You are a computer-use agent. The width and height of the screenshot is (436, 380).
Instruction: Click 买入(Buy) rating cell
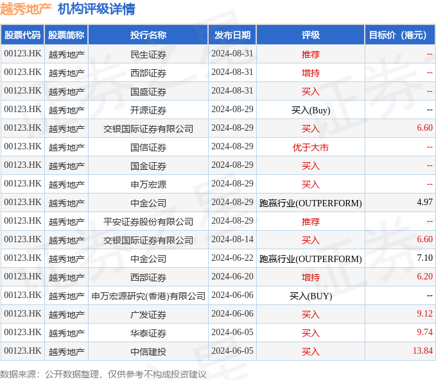(x=311, y=110)
